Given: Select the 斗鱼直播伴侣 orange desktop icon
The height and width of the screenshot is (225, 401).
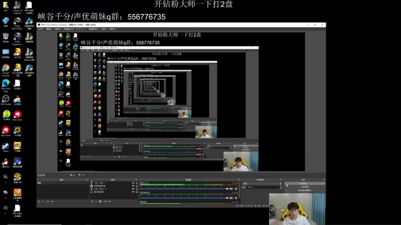Looking at the screenshot, I should pos(18,195).
